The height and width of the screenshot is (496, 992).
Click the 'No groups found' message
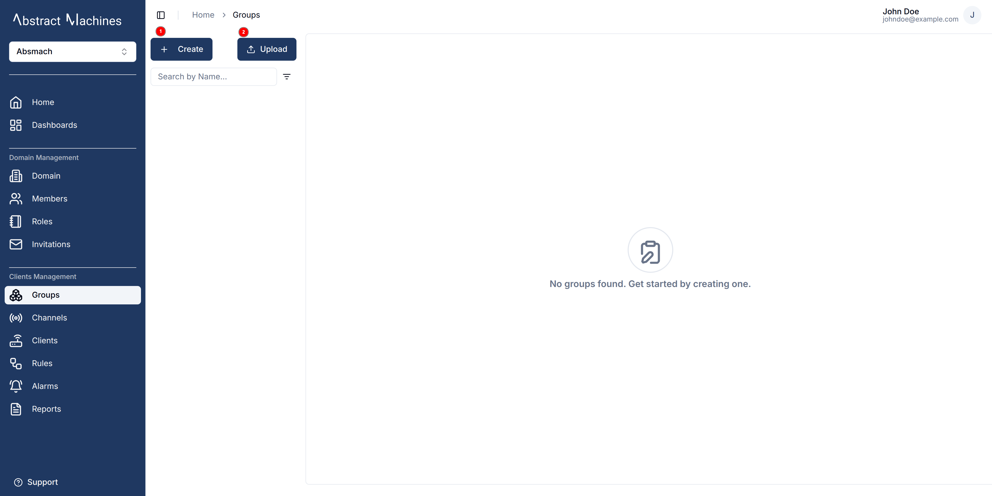point(650,284)
